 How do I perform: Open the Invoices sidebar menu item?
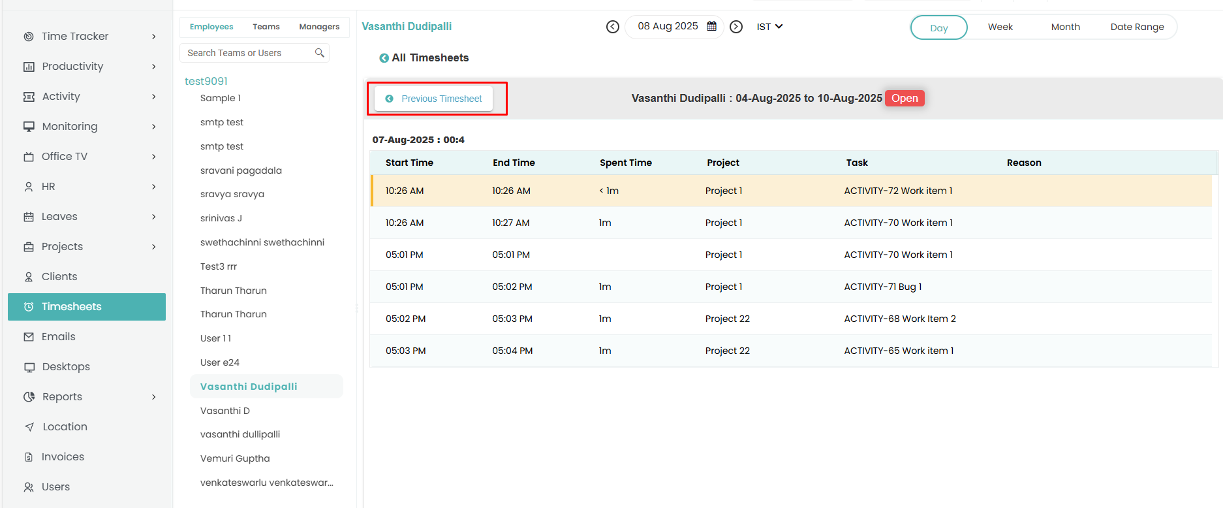tap(87, 457)
